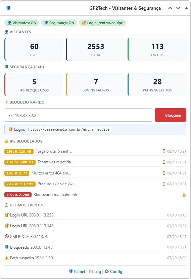The image size is (191, 279).
Task: Click the 192.0.2.77 IP badge
Action: (x=17, y=173)
